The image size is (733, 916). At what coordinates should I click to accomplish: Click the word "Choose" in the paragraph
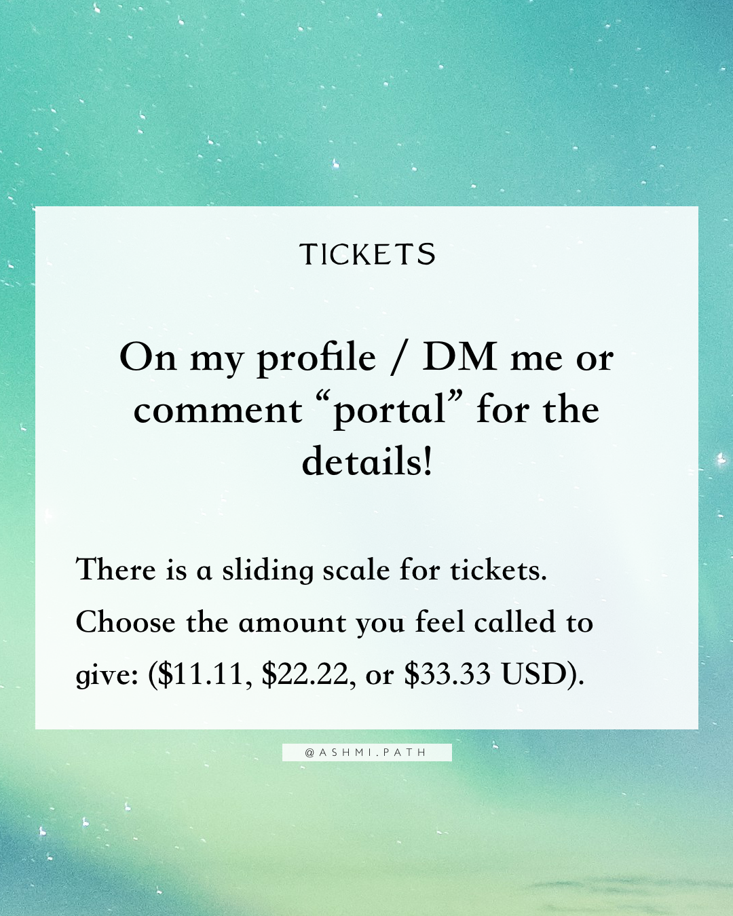[126, 622]
